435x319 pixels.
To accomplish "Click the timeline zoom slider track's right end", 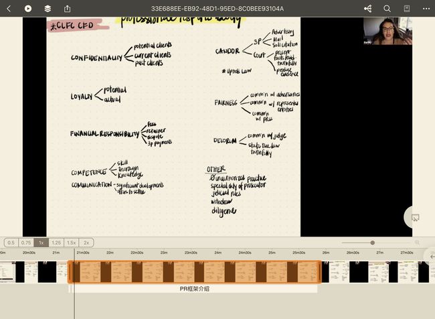I will 409,243.
